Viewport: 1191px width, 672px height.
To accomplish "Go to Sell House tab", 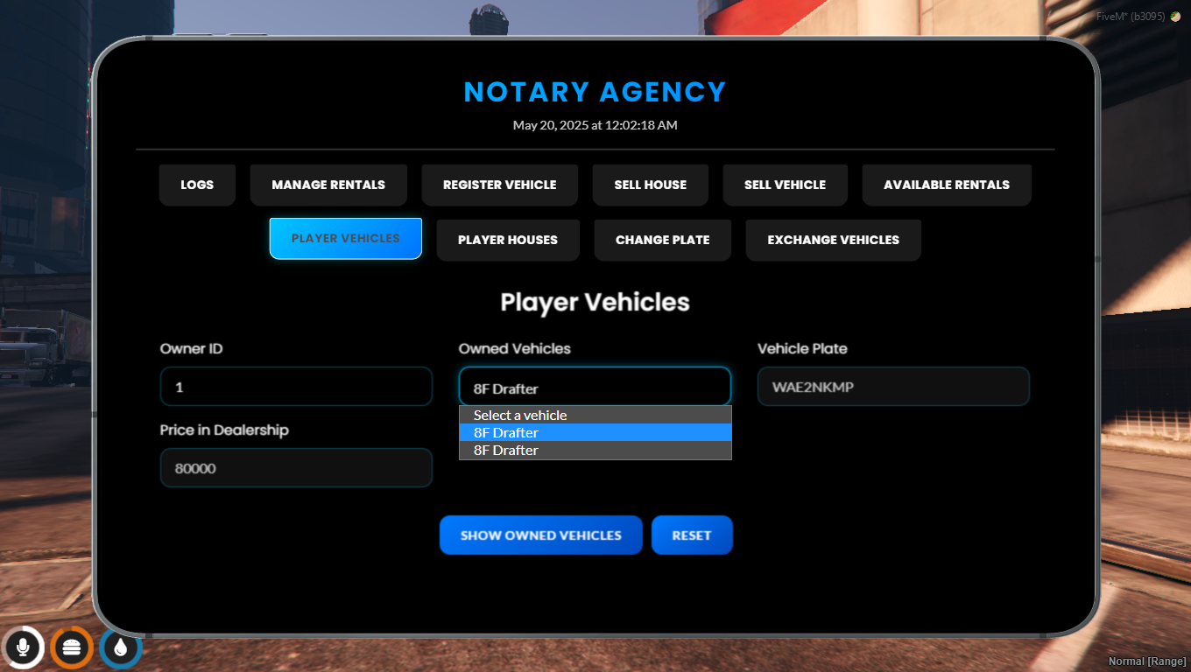I will 651,185.
